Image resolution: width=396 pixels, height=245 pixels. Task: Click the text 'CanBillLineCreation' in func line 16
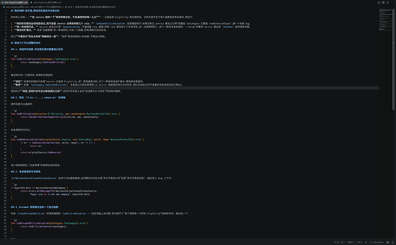pos(28,59)
